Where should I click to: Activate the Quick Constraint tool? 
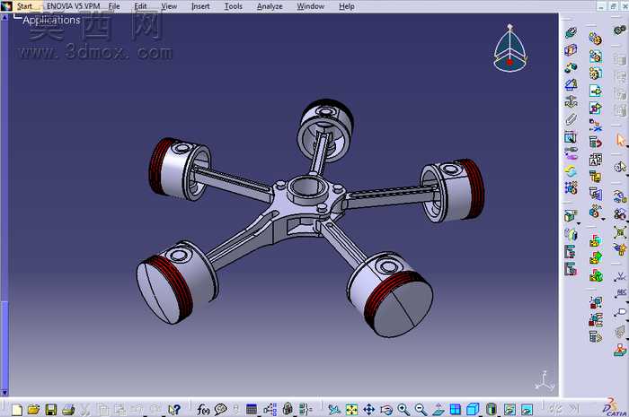pyautogui.click(x=571, y=138)
